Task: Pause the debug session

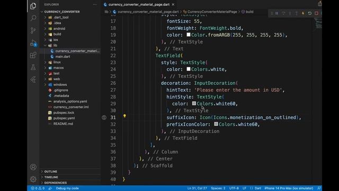Action: pos(276,13)
